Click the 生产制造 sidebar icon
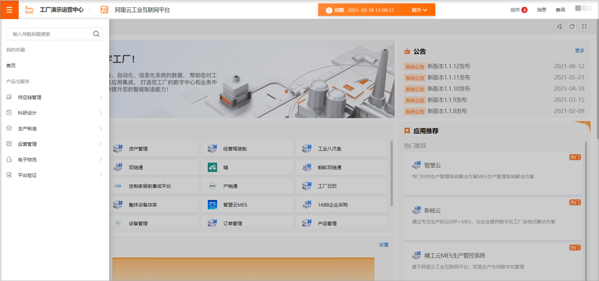This screenshot has width=599, height=281. point(9,129)
